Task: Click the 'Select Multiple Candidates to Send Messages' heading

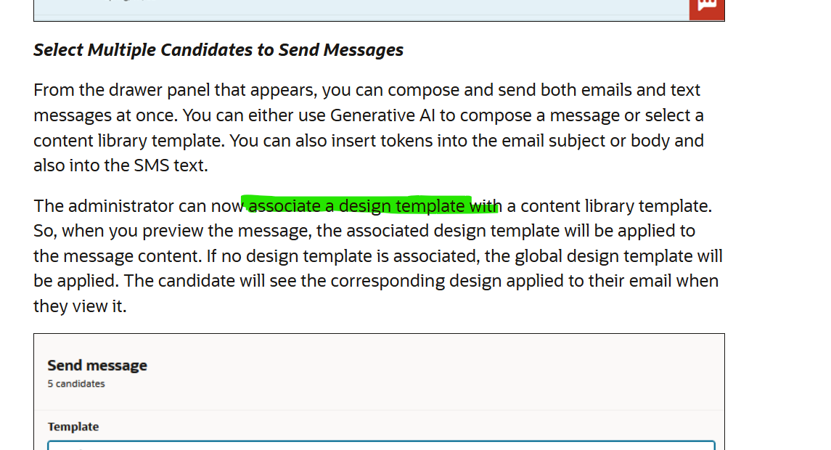Action: 218,50
